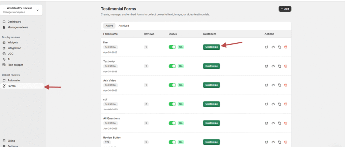Click the Add button to create form
Screen dimensions: 345x147
click(x=285, y=9)
